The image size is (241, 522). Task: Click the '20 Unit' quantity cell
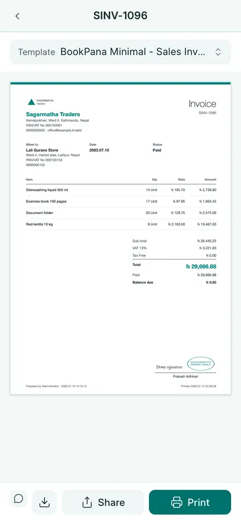click(x=151, y=213)
